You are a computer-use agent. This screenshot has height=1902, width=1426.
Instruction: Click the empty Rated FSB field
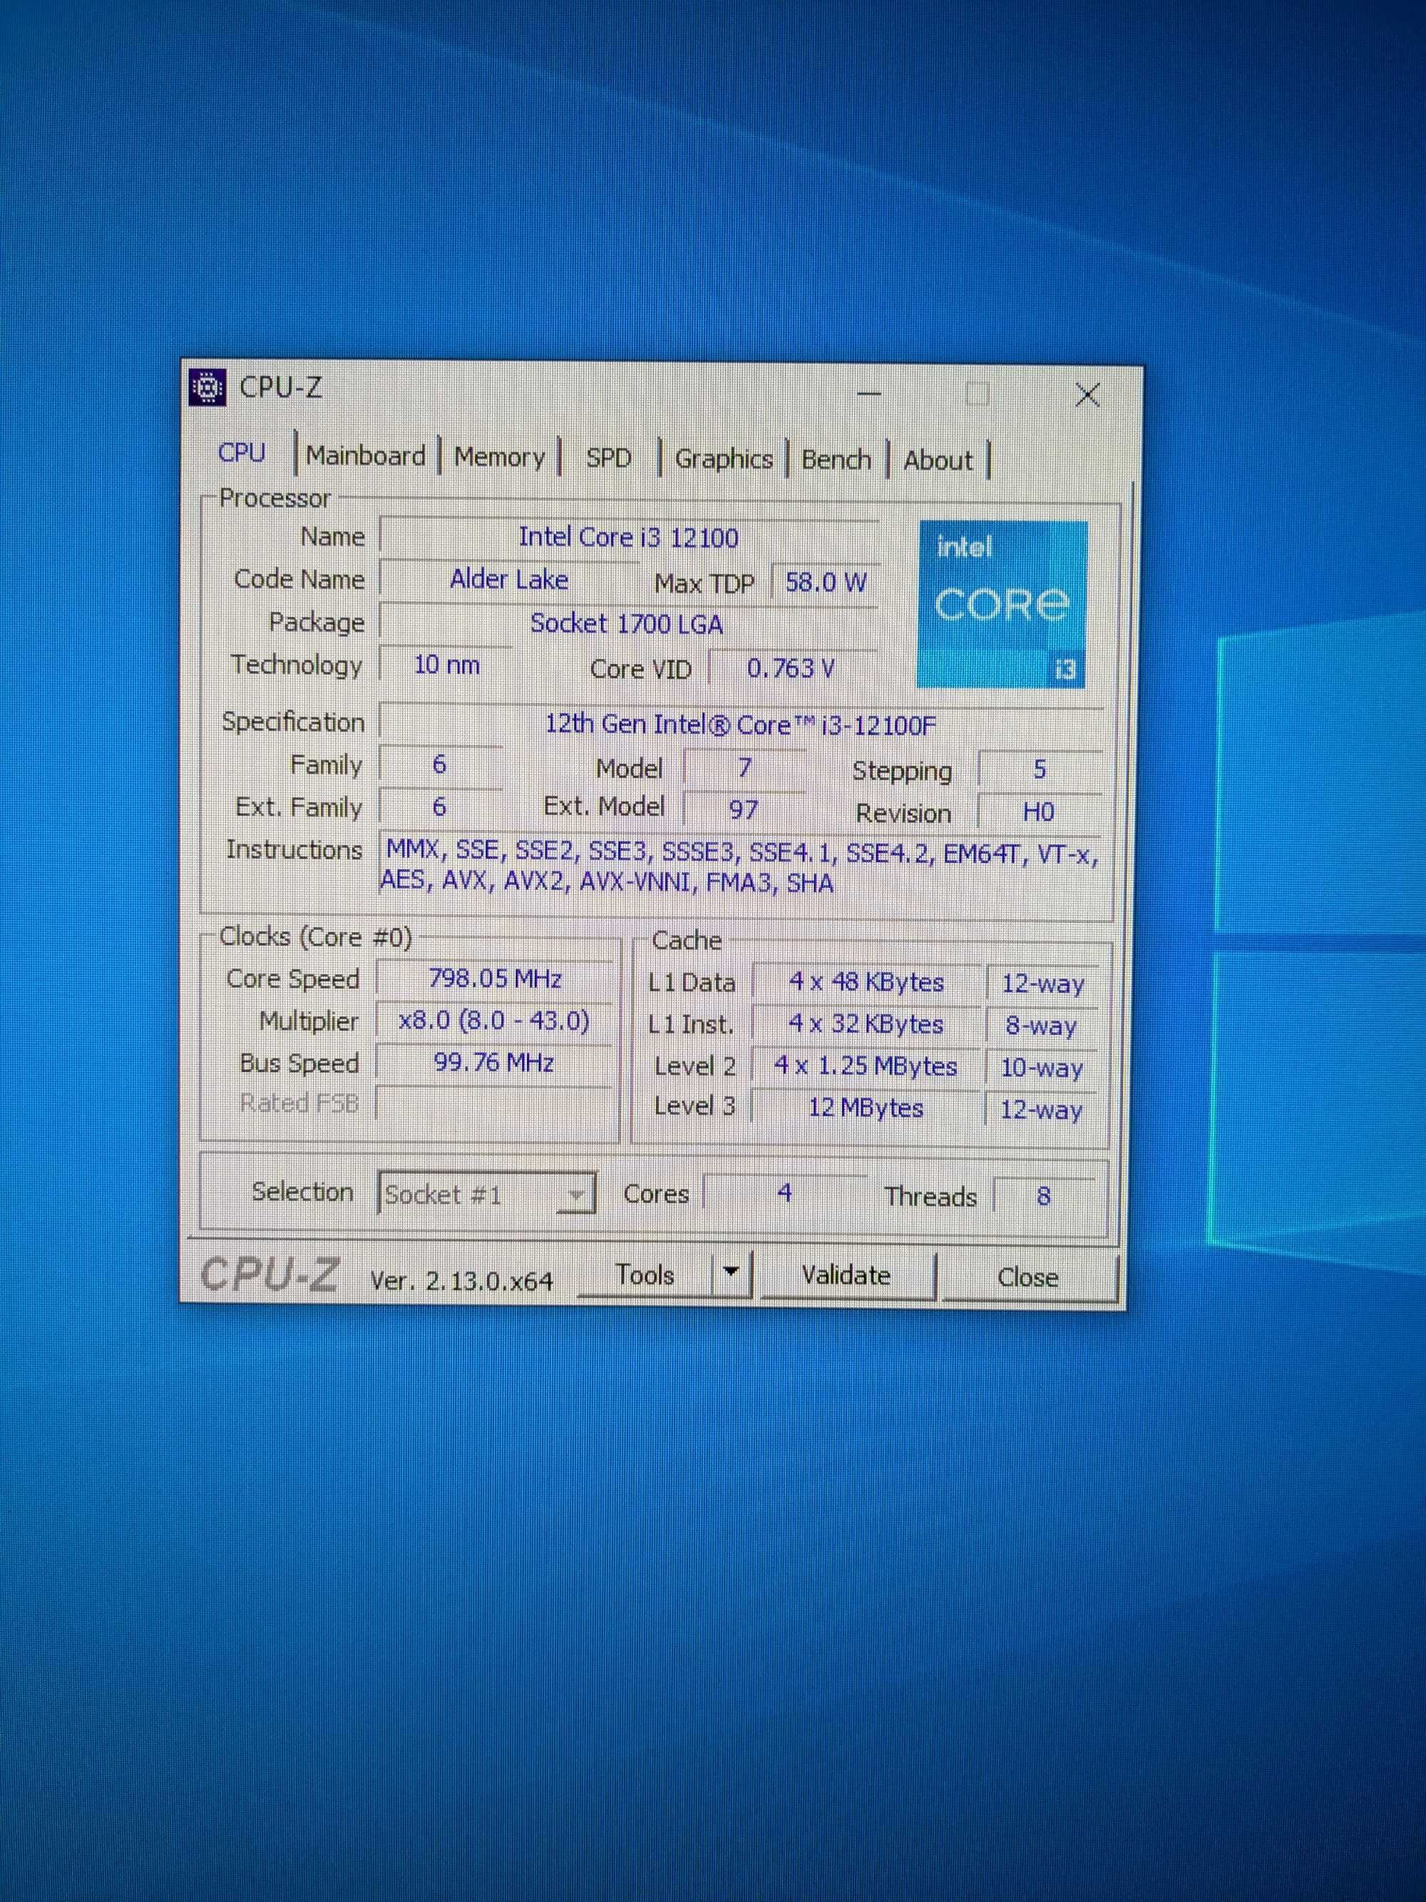pos(494,1103)
